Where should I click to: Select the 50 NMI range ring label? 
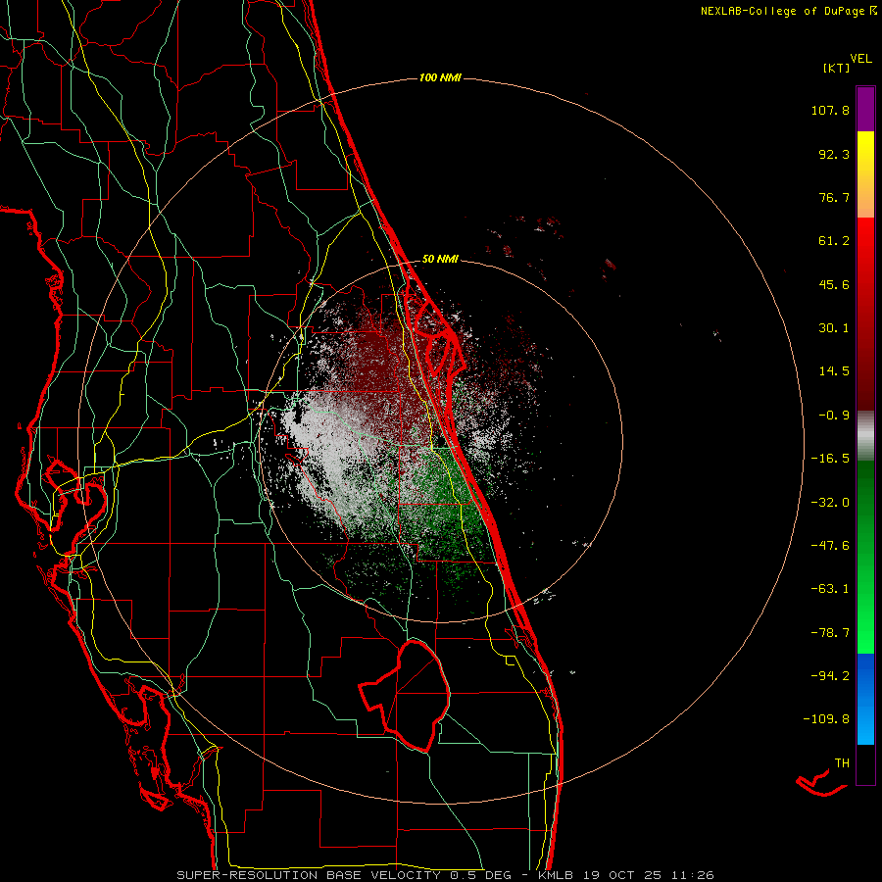pyautogui.click(x=440, y=259)
